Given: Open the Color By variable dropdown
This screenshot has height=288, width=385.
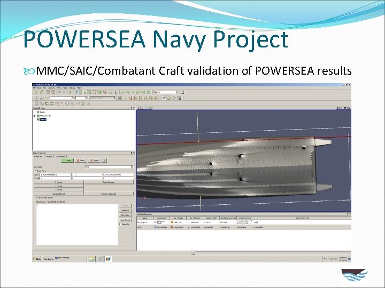Looking at the screenshot, I should [62, 98].
